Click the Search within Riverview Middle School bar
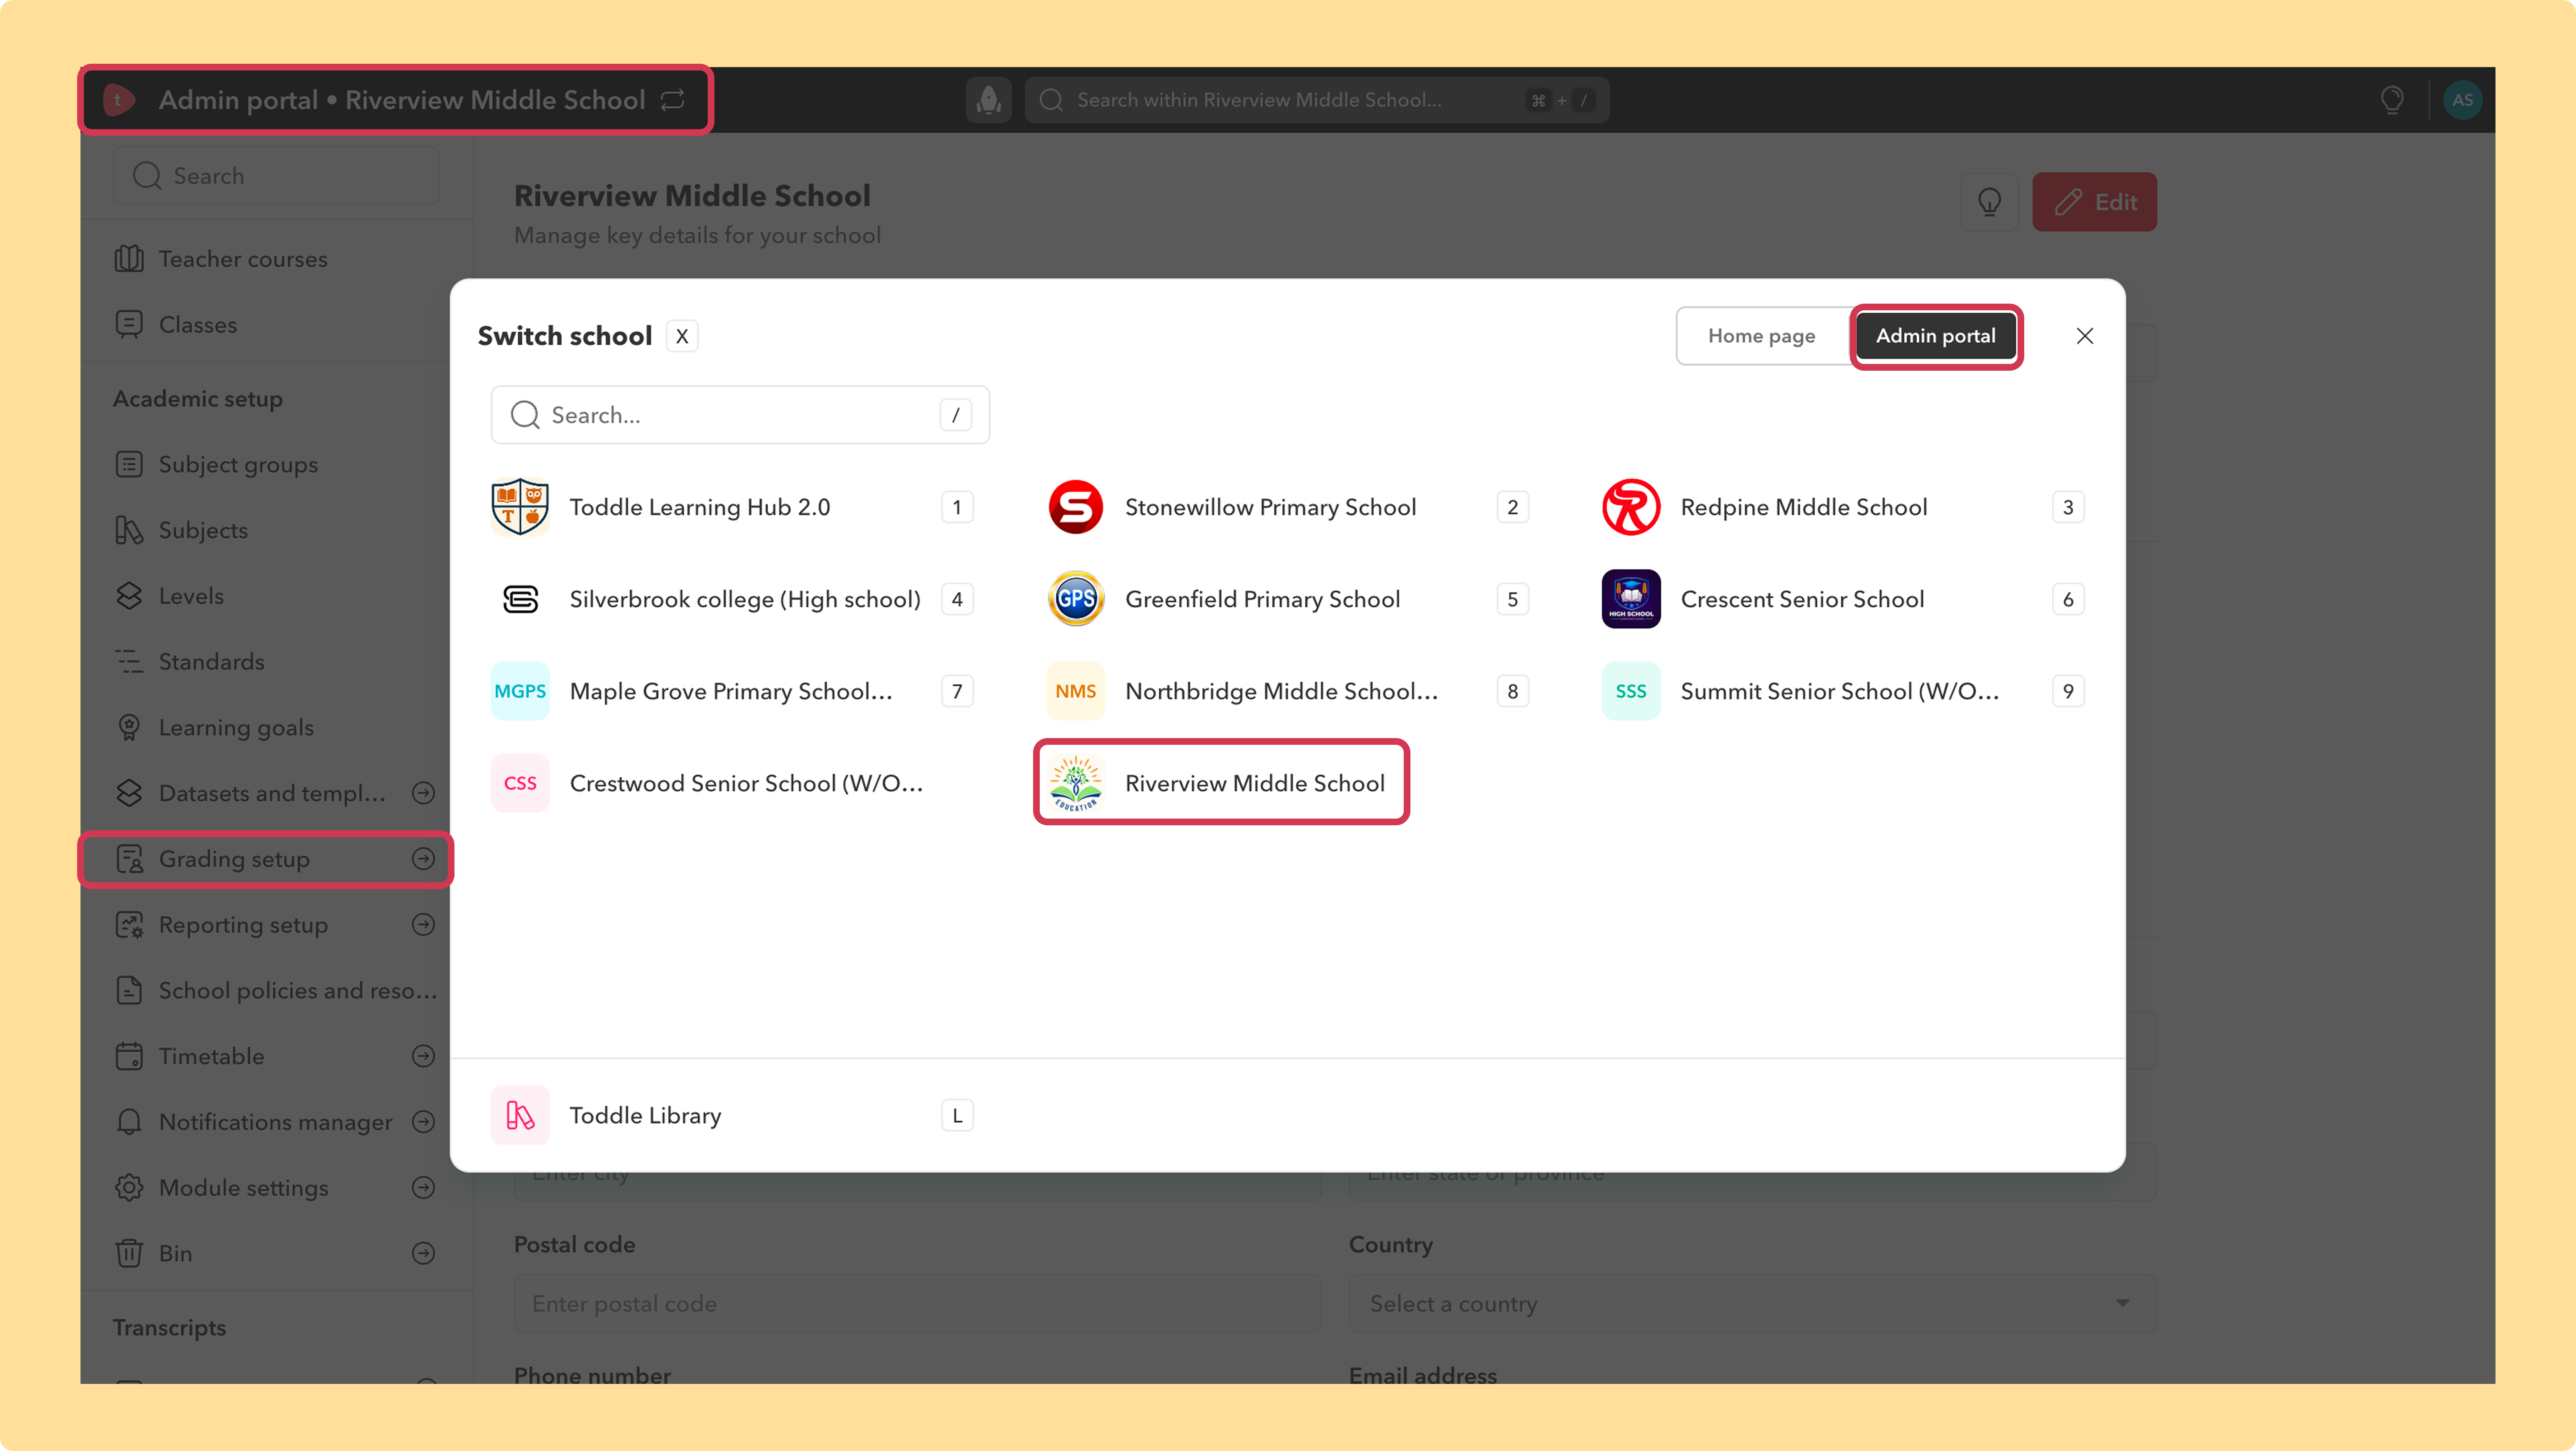The height and width of the screenshot is (1451, 2576). (1317, 100)
